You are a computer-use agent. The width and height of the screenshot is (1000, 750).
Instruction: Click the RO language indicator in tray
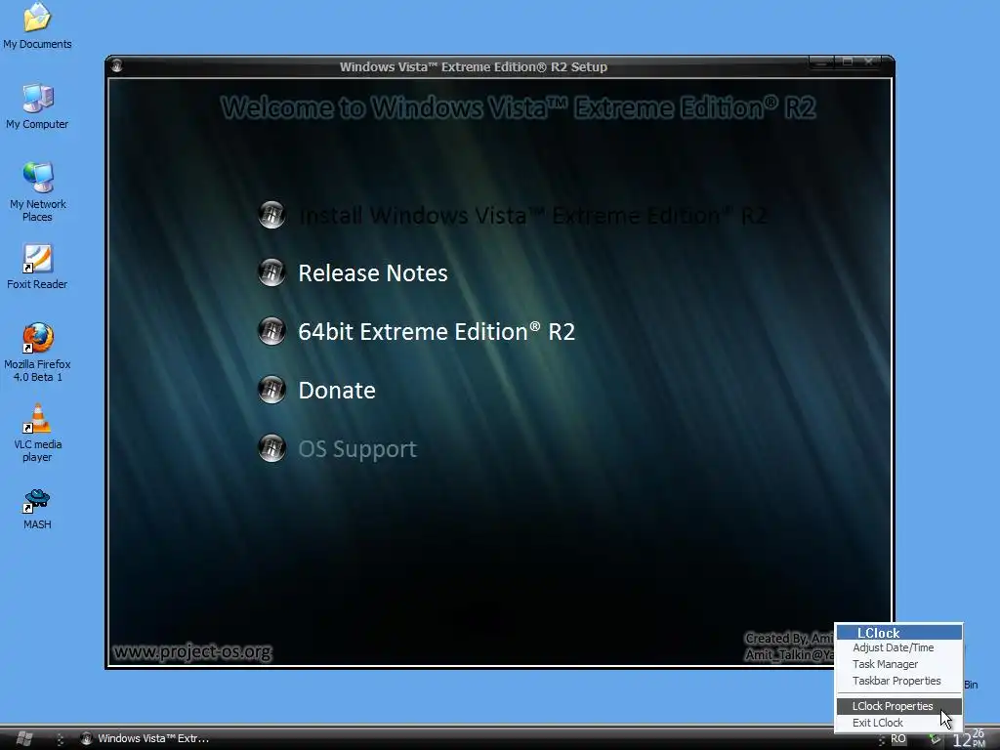click(898, 738)
